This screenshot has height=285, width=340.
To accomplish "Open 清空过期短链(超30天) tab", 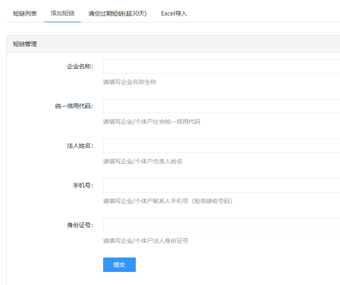I will point(117,14).
